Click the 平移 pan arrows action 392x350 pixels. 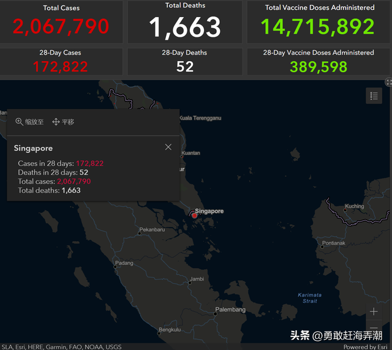point(63,122)
